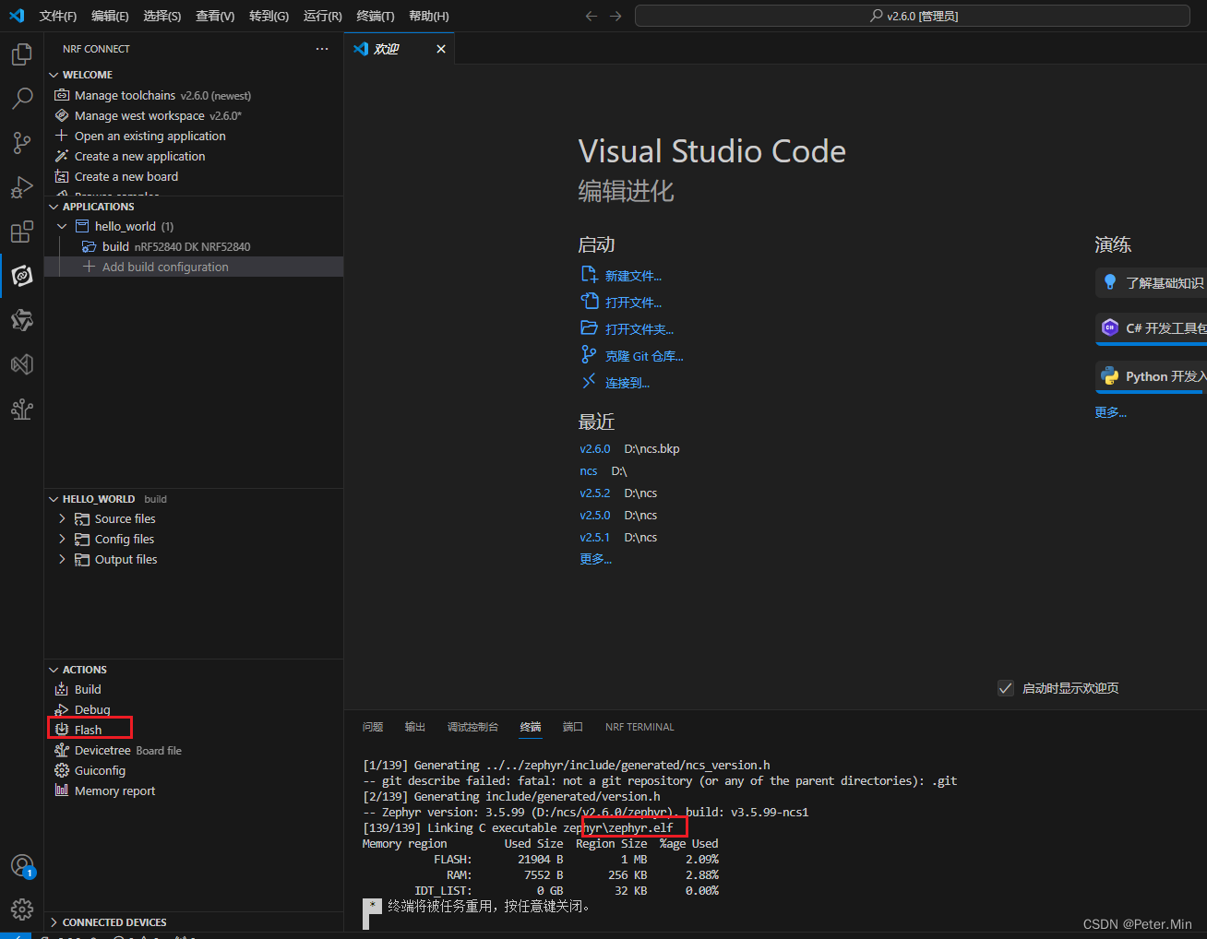1207x939 pixels.
Task: Collapse the APPLICATIONS section
Action: tap(54, 207)
